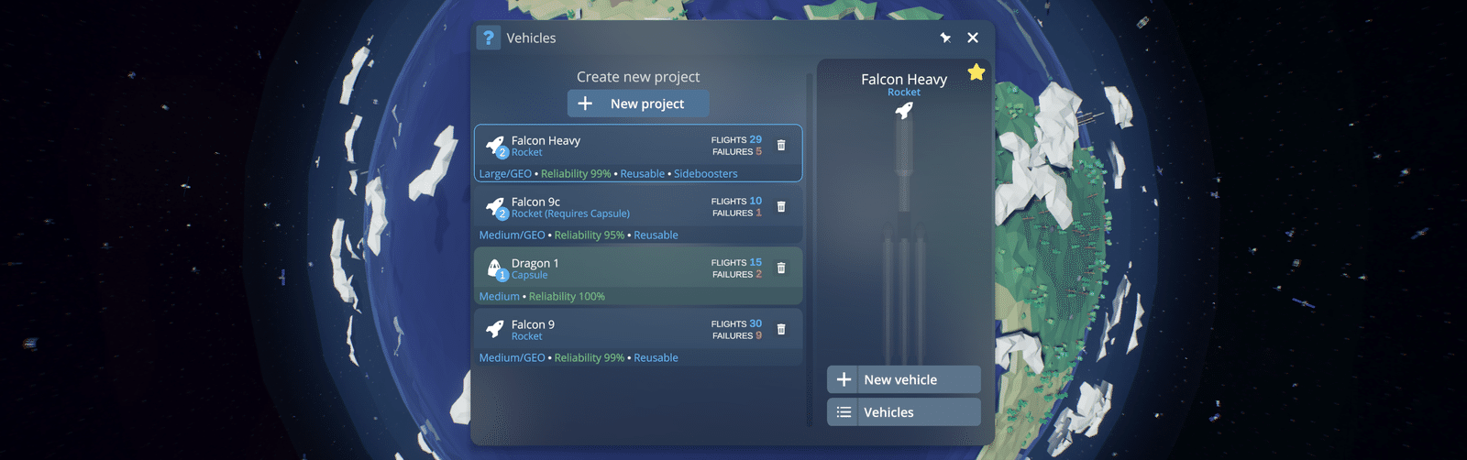Select the Dragon 1 project row

(638, 276)
